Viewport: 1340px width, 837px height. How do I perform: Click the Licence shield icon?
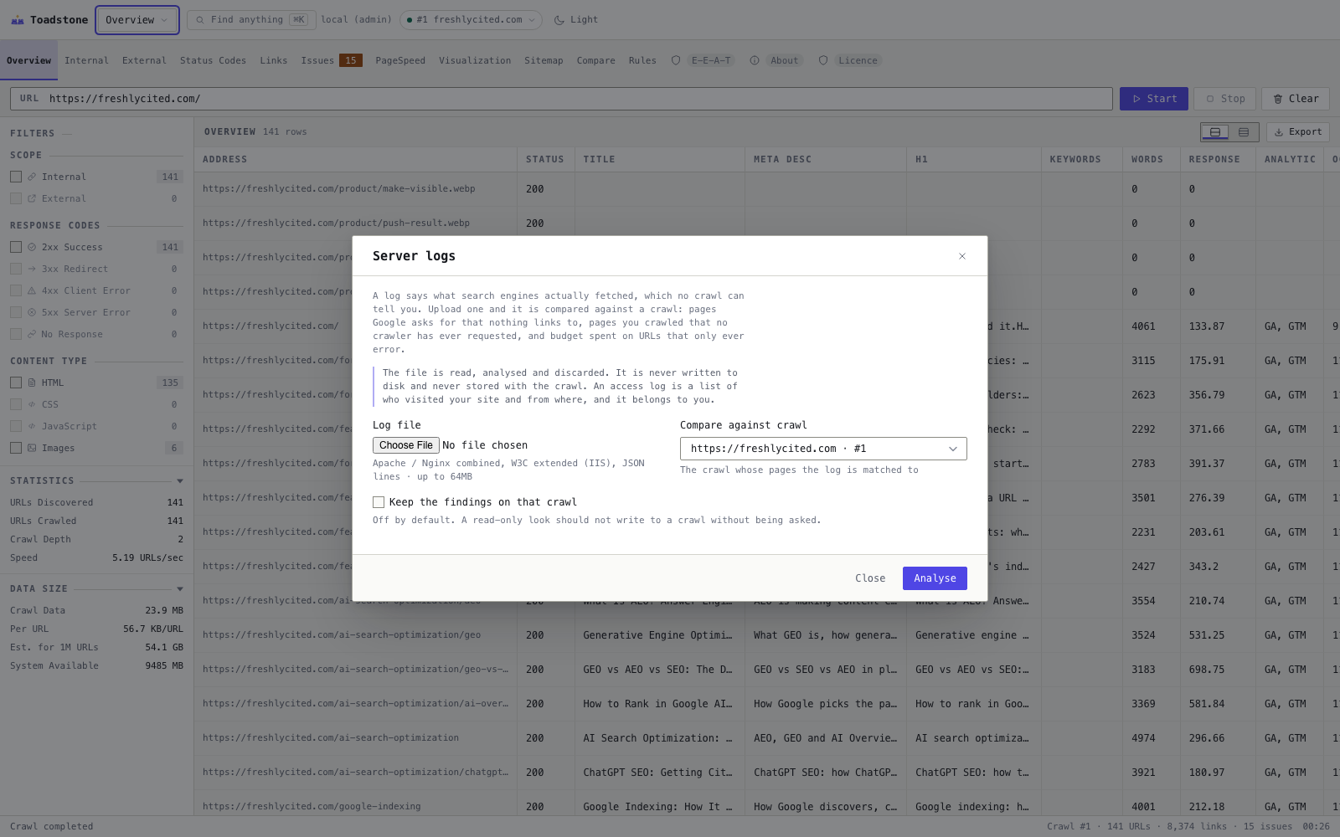[823, 60]
